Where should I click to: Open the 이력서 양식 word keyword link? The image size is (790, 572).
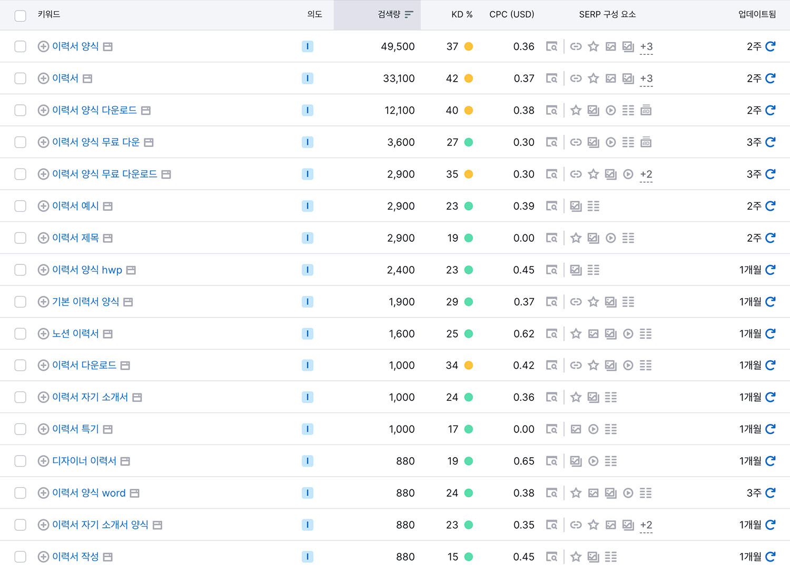click(88, 493)
